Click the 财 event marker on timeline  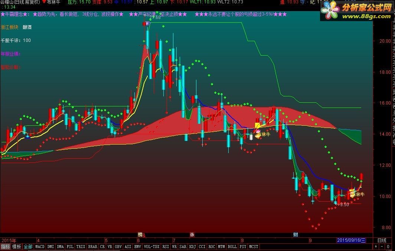pyautogui.click(x=296, y=235)
